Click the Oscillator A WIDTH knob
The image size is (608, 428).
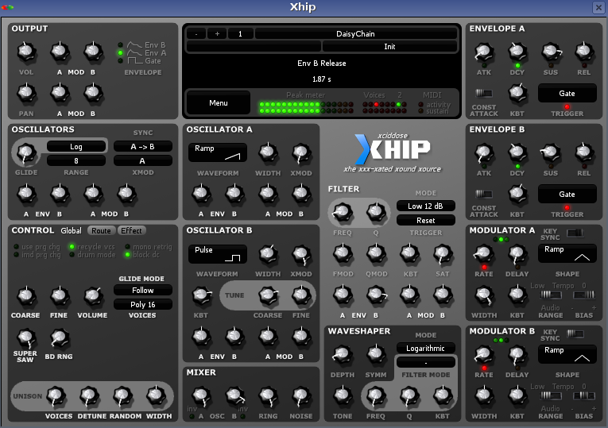(268, 152)
